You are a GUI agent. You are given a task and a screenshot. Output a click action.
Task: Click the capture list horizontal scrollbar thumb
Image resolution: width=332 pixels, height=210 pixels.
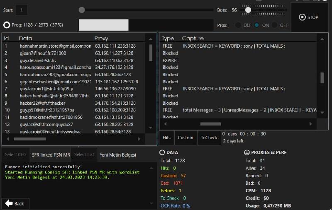pos(211,124)
